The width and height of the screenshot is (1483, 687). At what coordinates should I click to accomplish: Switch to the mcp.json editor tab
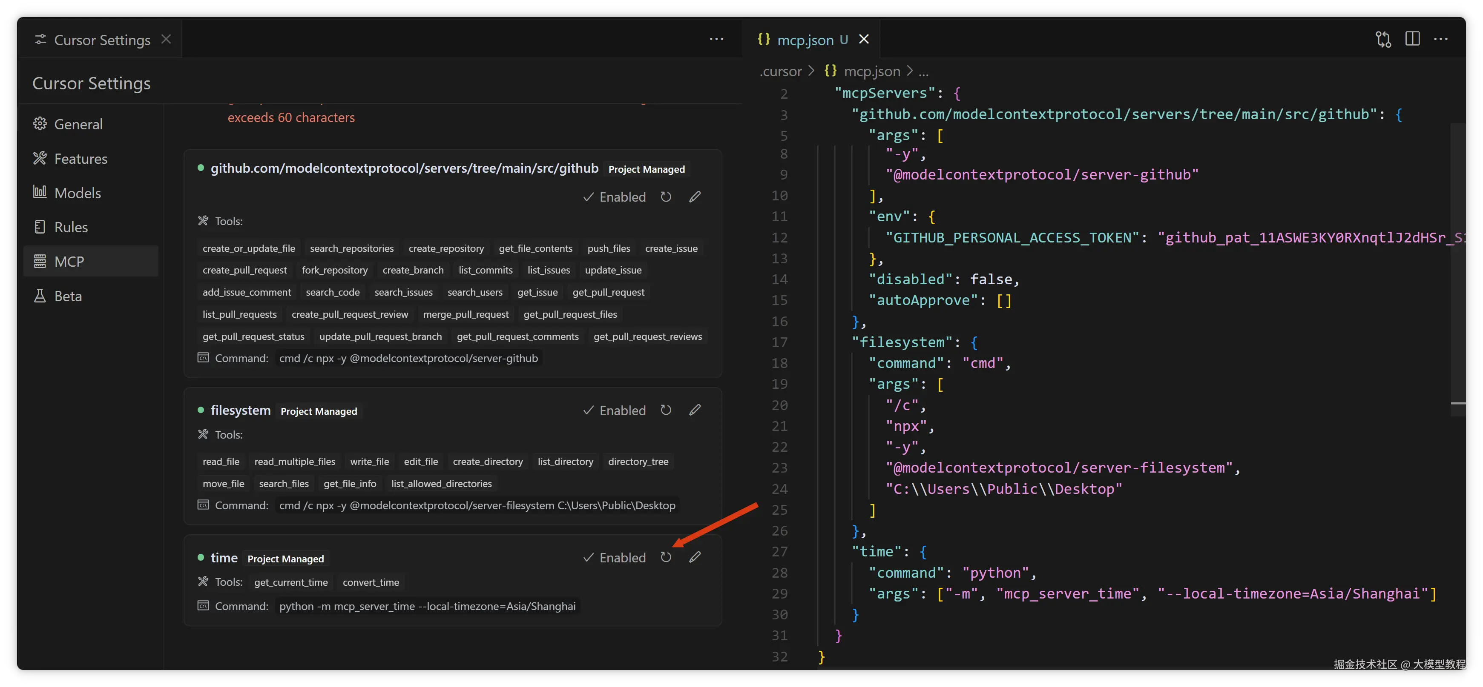[805, 40]
